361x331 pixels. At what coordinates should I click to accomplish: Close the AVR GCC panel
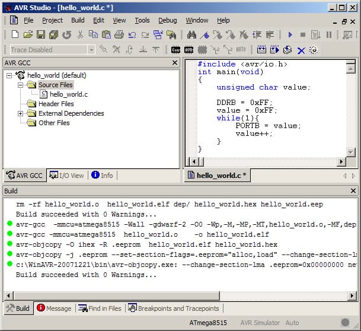(175, 63)
